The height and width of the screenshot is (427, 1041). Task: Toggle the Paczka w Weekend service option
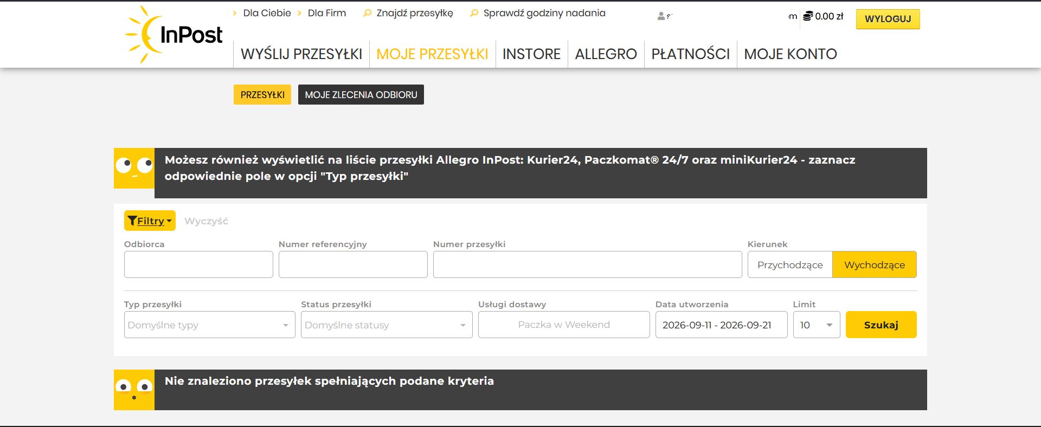564,325
